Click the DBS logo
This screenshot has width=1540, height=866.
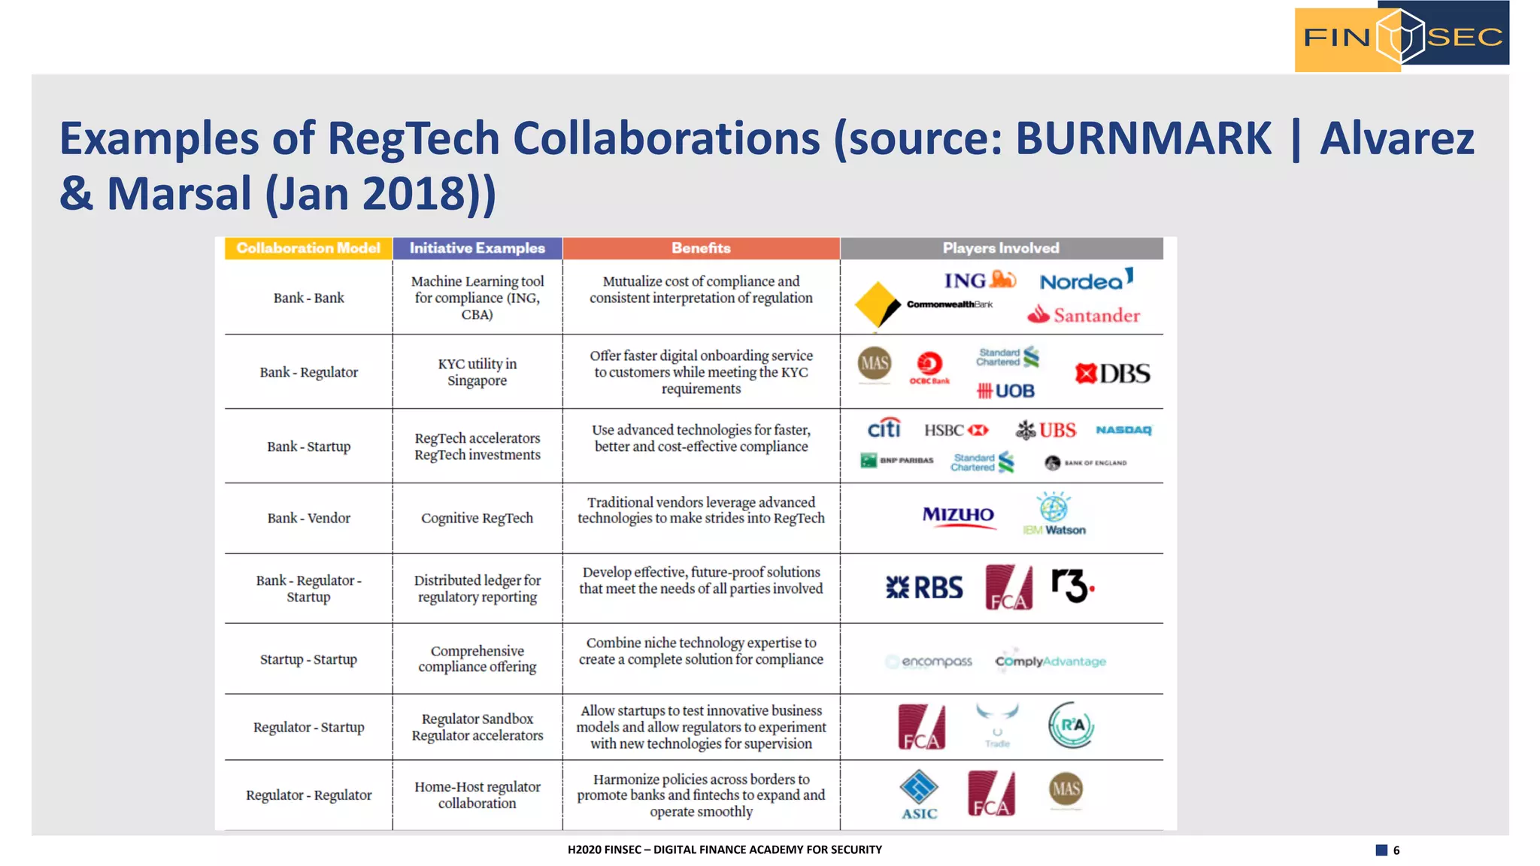pyautogui.click(x=1112, y=373)
